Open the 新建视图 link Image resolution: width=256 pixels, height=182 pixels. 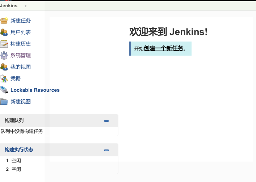[21, 101]
